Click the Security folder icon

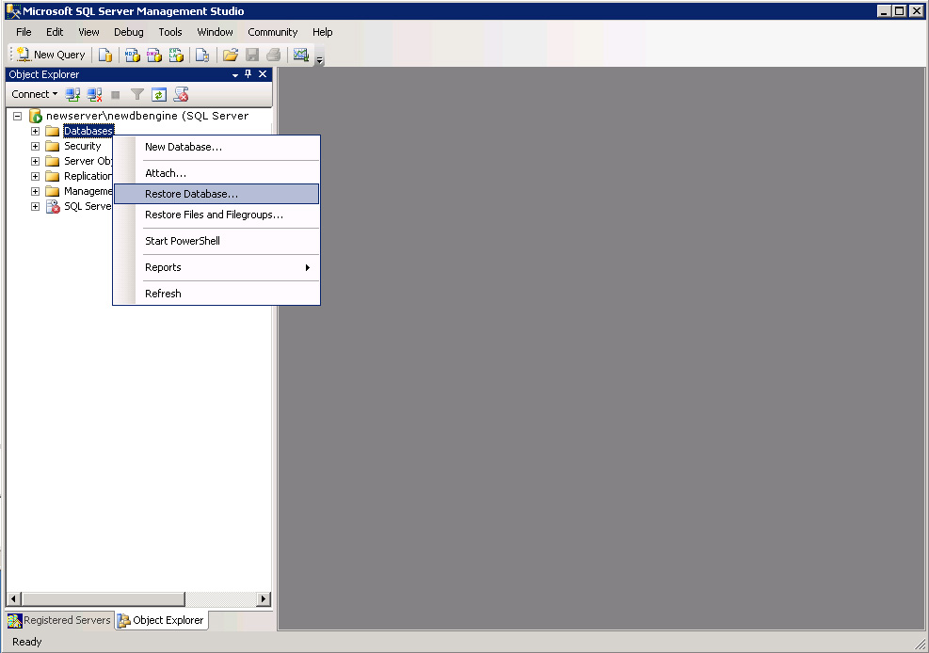(x=53, y=146)
